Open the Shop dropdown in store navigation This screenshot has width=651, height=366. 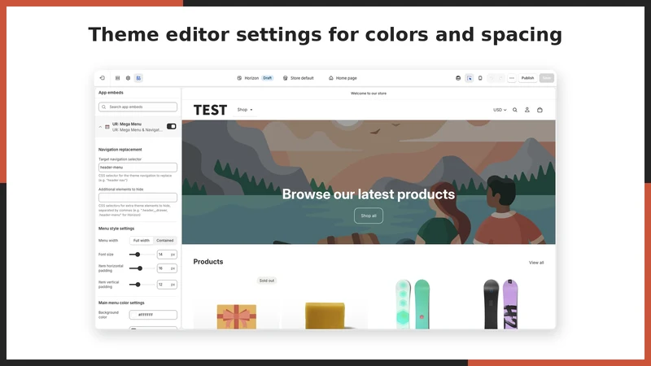(x=245, y=110)
